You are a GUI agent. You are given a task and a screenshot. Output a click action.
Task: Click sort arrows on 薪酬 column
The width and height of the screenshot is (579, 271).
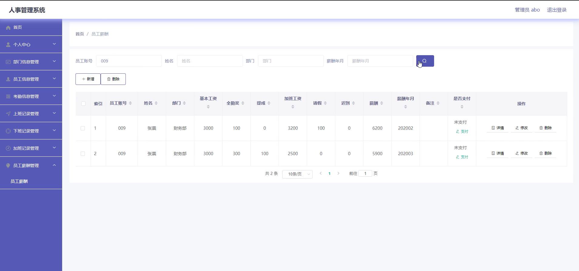point(382,103)
